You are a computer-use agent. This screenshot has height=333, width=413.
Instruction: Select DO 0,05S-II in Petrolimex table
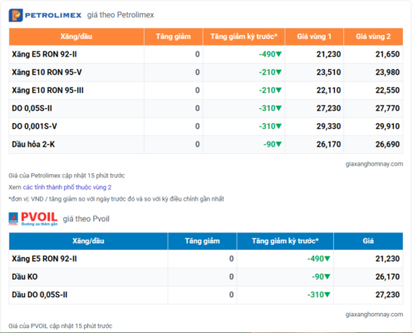point(32,108)
